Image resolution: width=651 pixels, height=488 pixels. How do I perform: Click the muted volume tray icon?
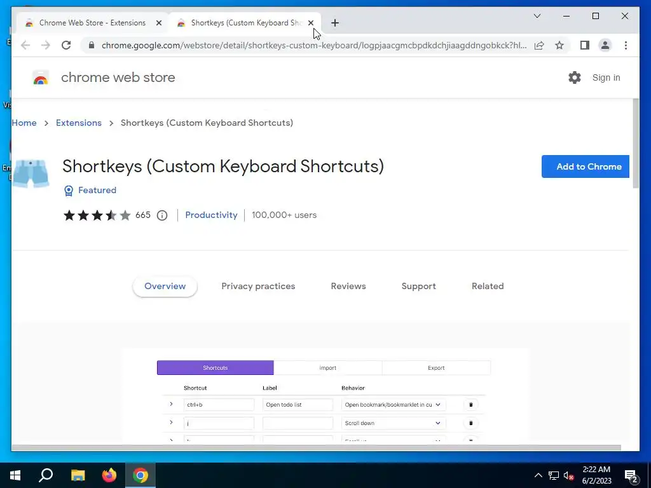569,475
